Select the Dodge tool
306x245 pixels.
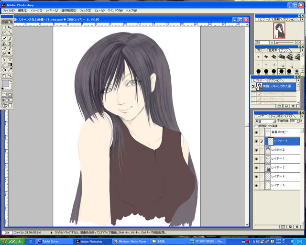tap(10, 53)
